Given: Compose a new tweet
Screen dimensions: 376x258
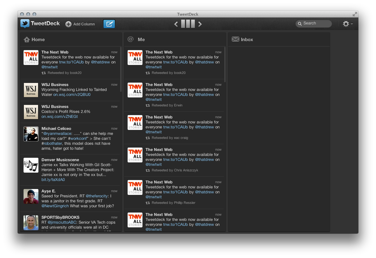Looking at the screenshot, I should tap(109, 24).
